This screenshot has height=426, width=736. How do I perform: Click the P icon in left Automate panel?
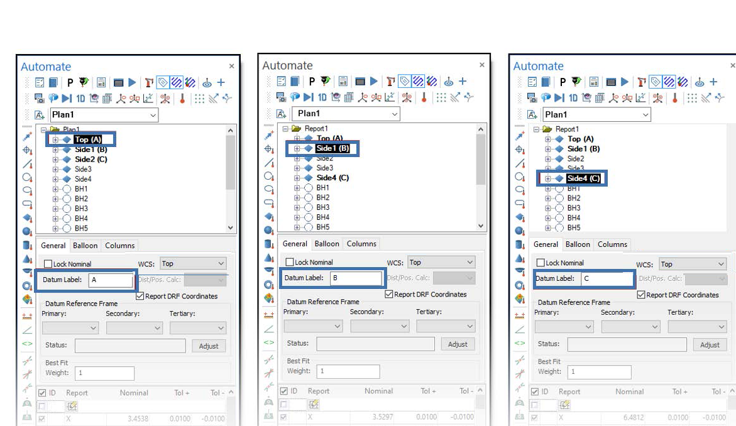tap(70, 83)
